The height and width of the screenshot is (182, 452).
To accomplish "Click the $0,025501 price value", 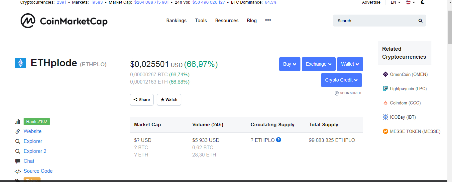I will pyautogui.click(x=150, y=64).
